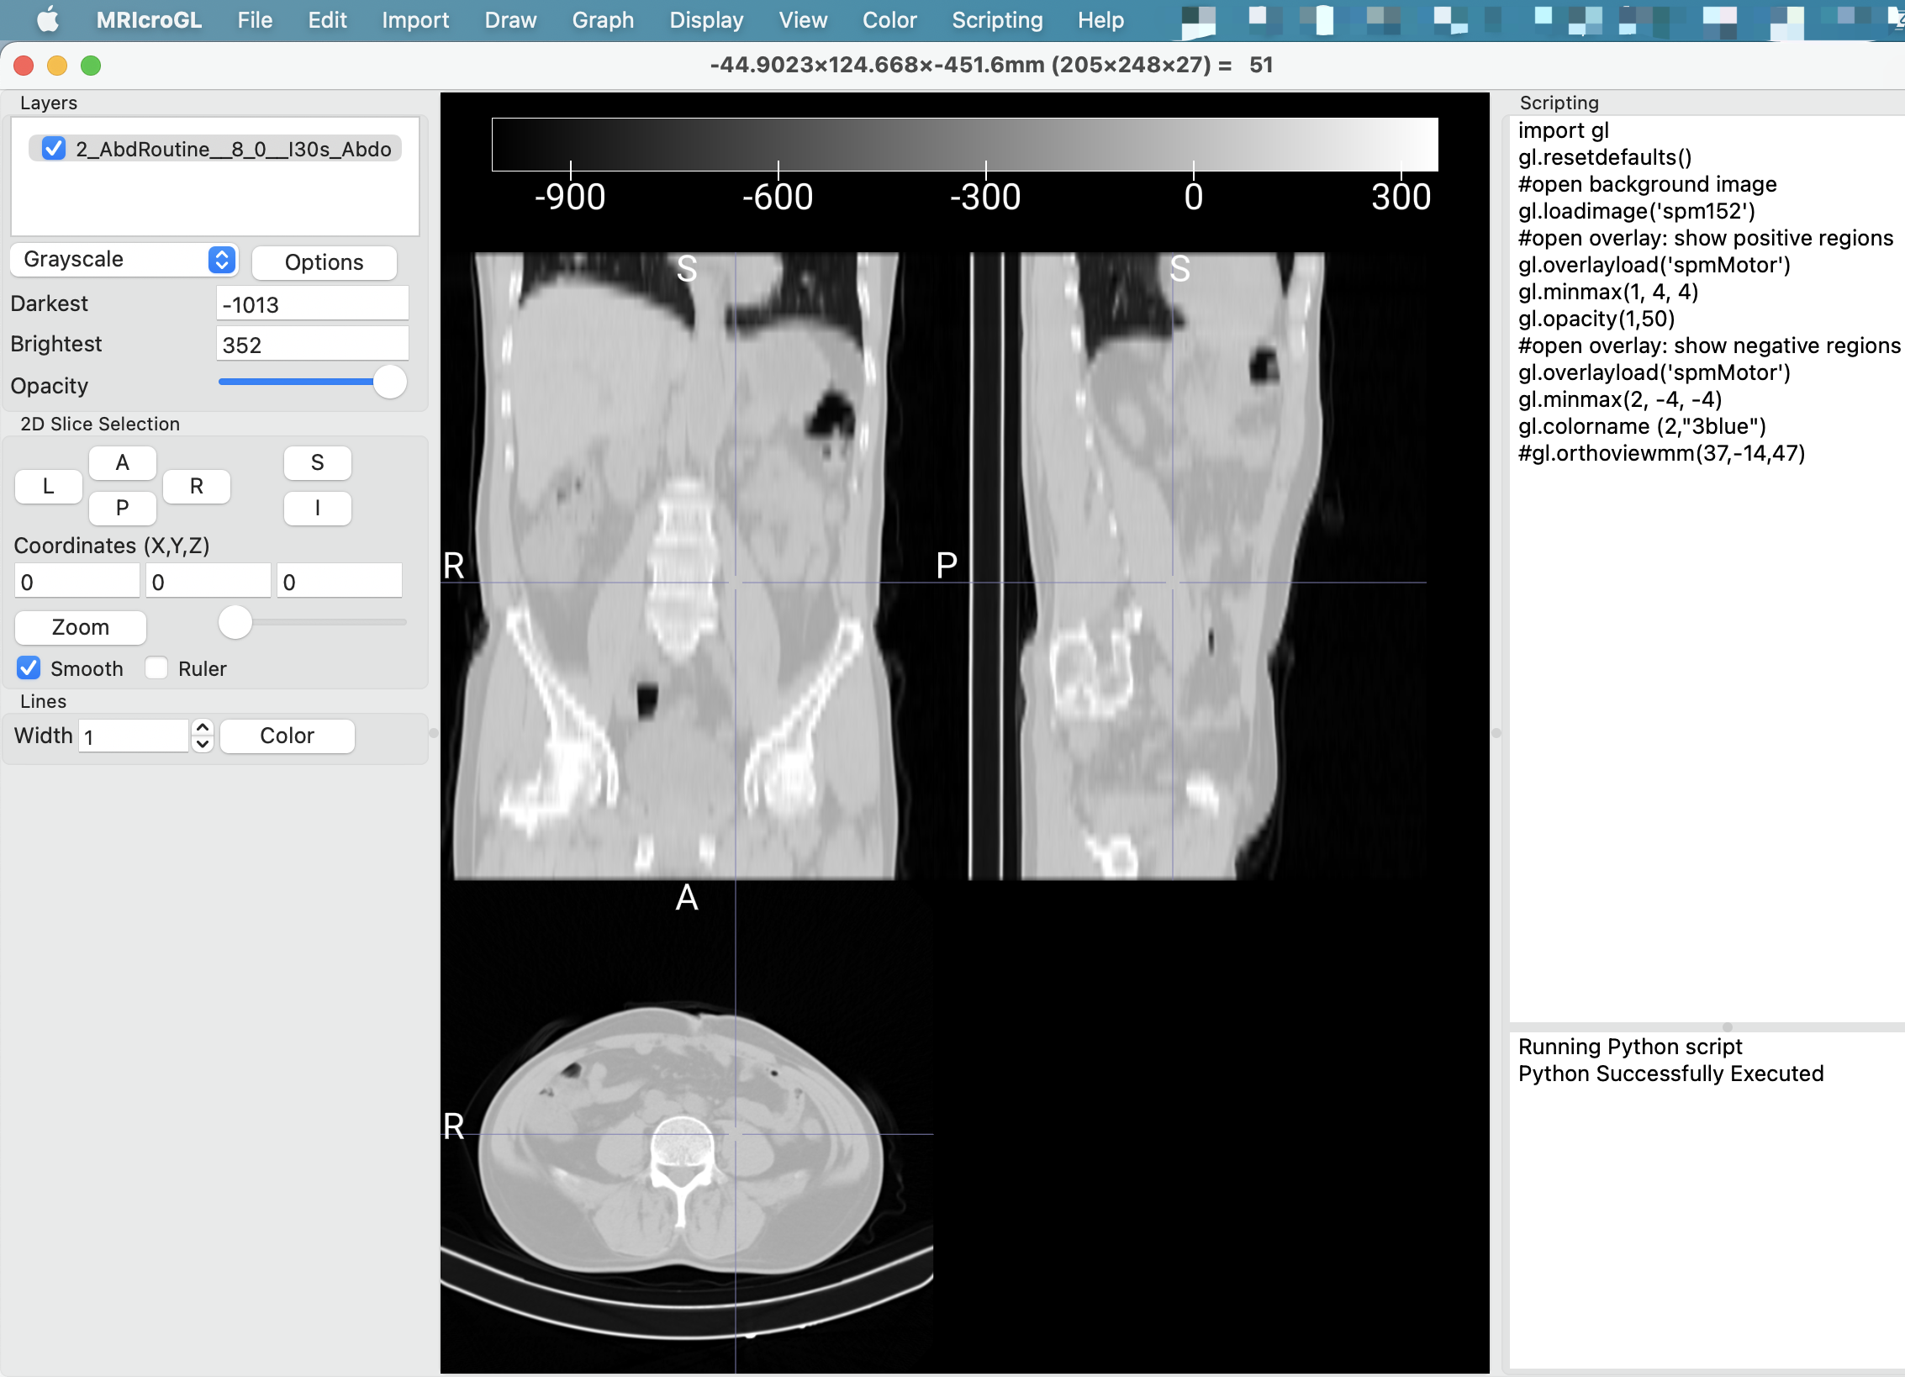The height and width of the screenshot is (1377, 1905).
Task: Click the layer Options button
Action: [324, 262]
